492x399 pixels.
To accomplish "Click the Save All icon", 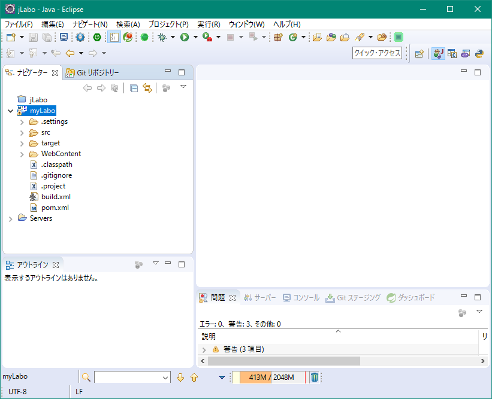I will point(47,37).
